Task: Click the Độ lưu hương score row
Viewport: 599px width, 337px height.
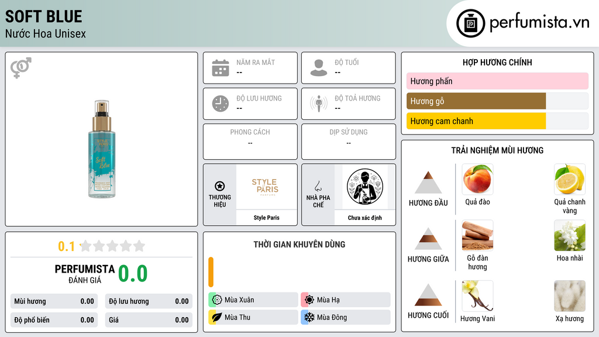Action: coord(149,301)
